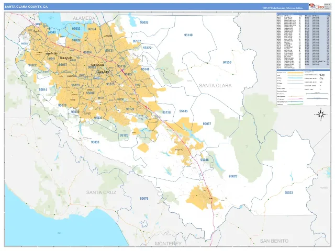This screenshot has height=251, width=335.
Task: Click the ZIP code index table
Action: [304, 41]
